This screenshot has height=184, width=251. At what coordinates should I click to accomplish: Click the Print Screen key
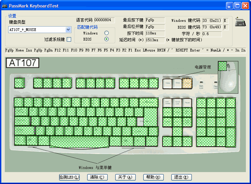coord(168,103)
